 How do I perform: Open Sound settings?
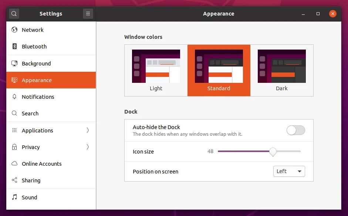tap(51, 198)
